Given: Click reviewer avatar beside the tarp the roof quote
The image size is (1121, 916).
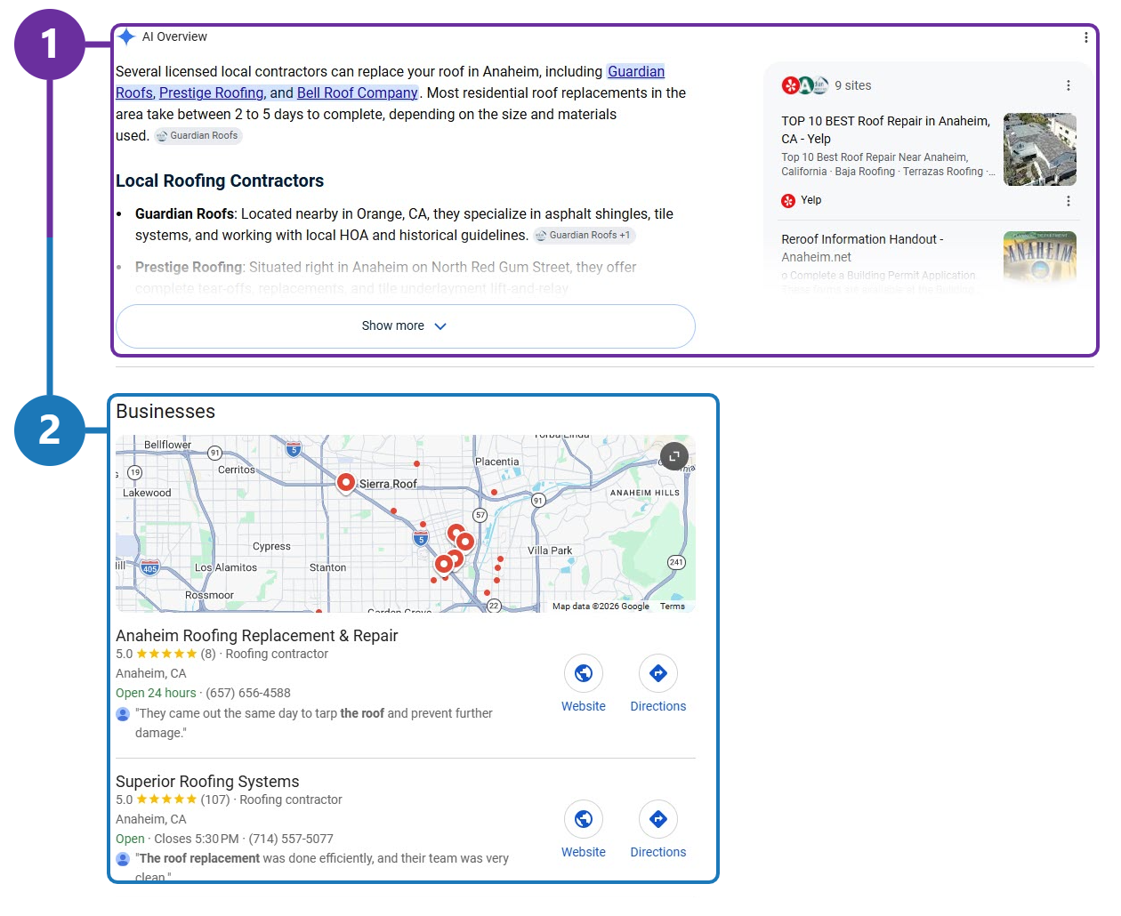Looking at the screenshot, I should [x=123, y=714].
